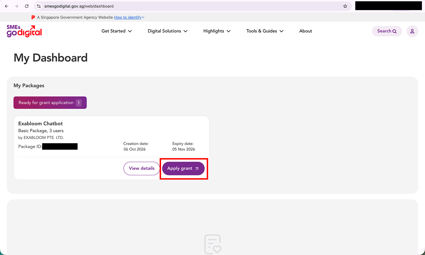
Task: Open the Search button
Action: [387, 31]
